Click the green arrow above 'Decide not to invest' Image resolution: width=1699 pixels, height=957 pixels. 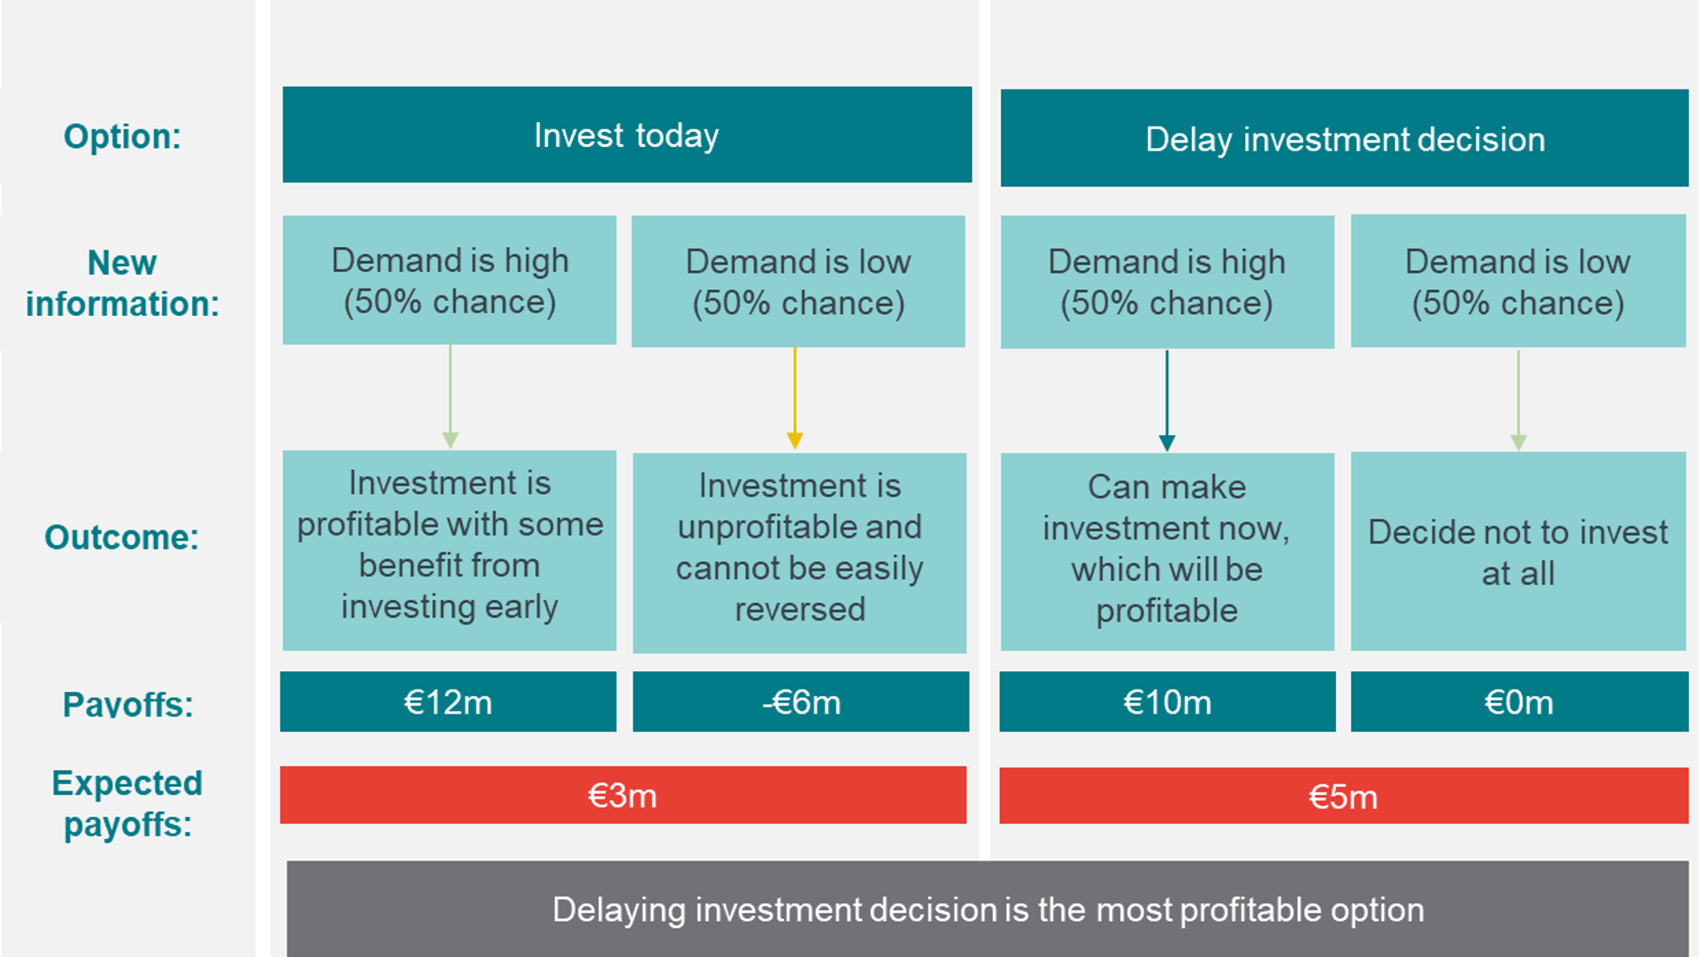coord(1518,400)
